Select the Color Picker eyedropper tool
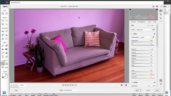Screen dimensions: 171x96 pos(3,53)
